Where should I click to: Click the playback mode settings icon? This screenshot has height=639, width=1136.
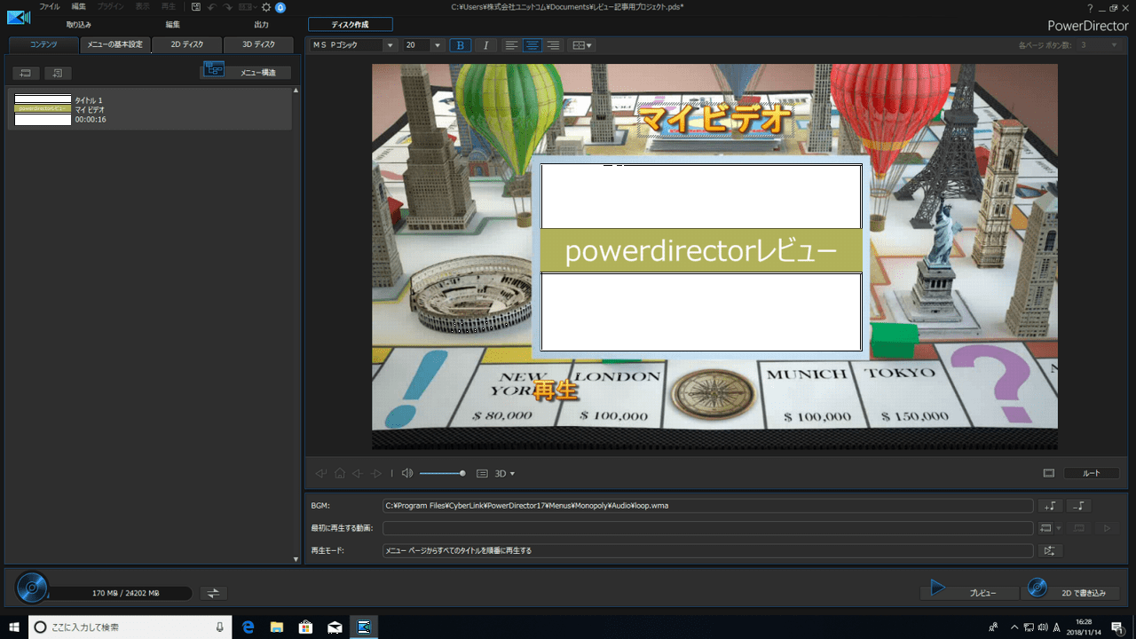coord(1050,550)
